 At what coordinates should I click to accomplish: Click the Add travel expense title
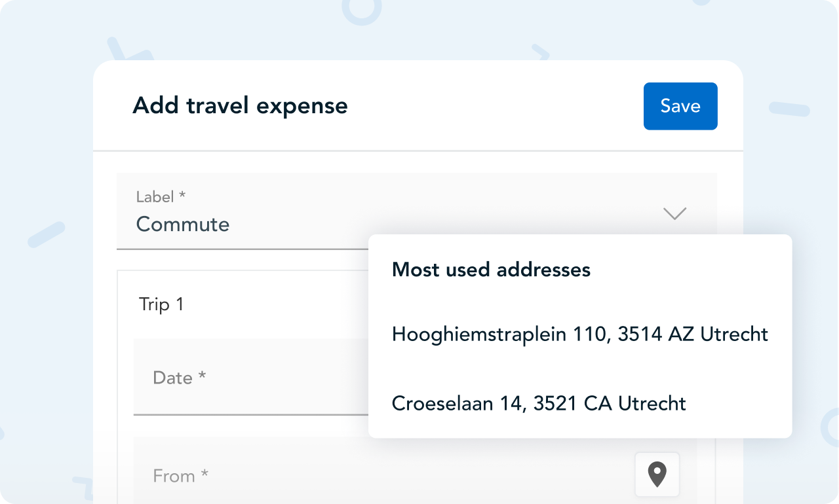coord(240,105)
